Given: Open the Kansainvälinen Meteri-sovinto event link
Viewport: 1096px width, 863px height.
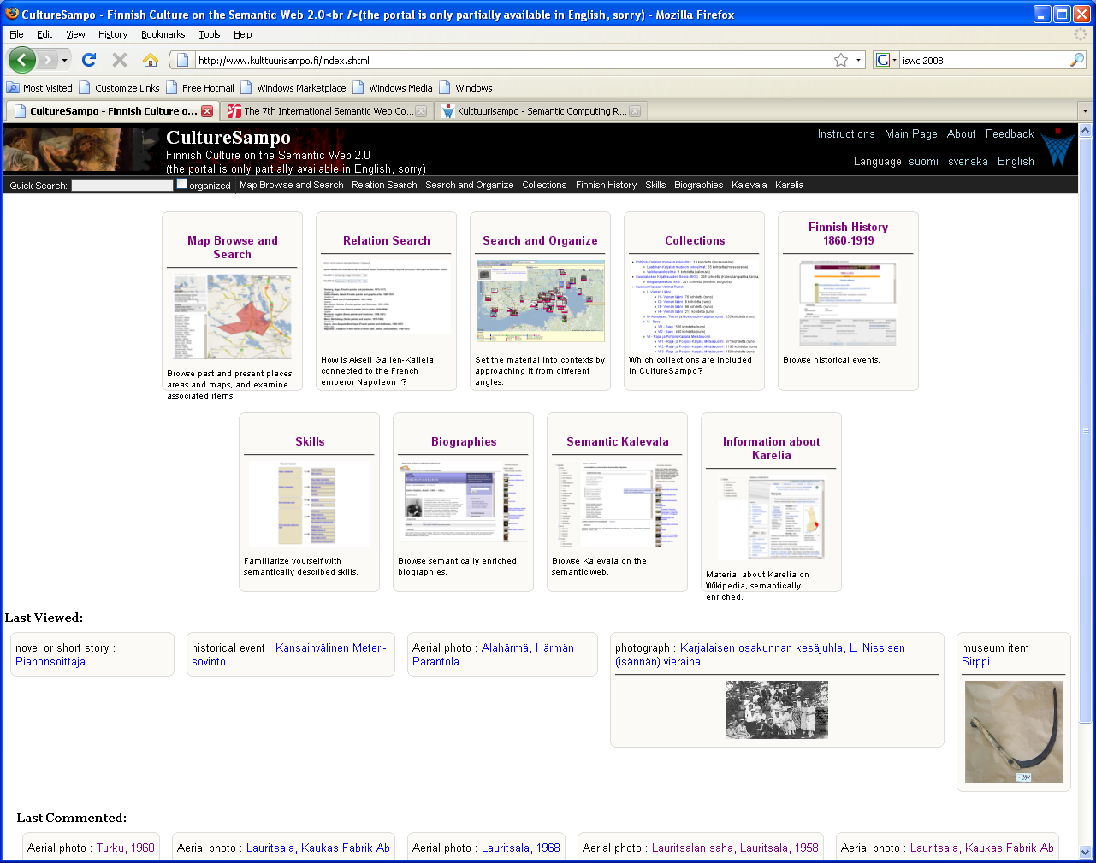Looking at the screenshot, I should [x=288, y=654].
